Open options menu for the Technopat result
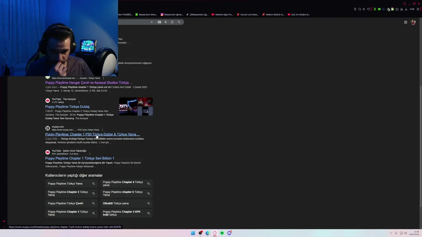 click(x=104, y=78)
